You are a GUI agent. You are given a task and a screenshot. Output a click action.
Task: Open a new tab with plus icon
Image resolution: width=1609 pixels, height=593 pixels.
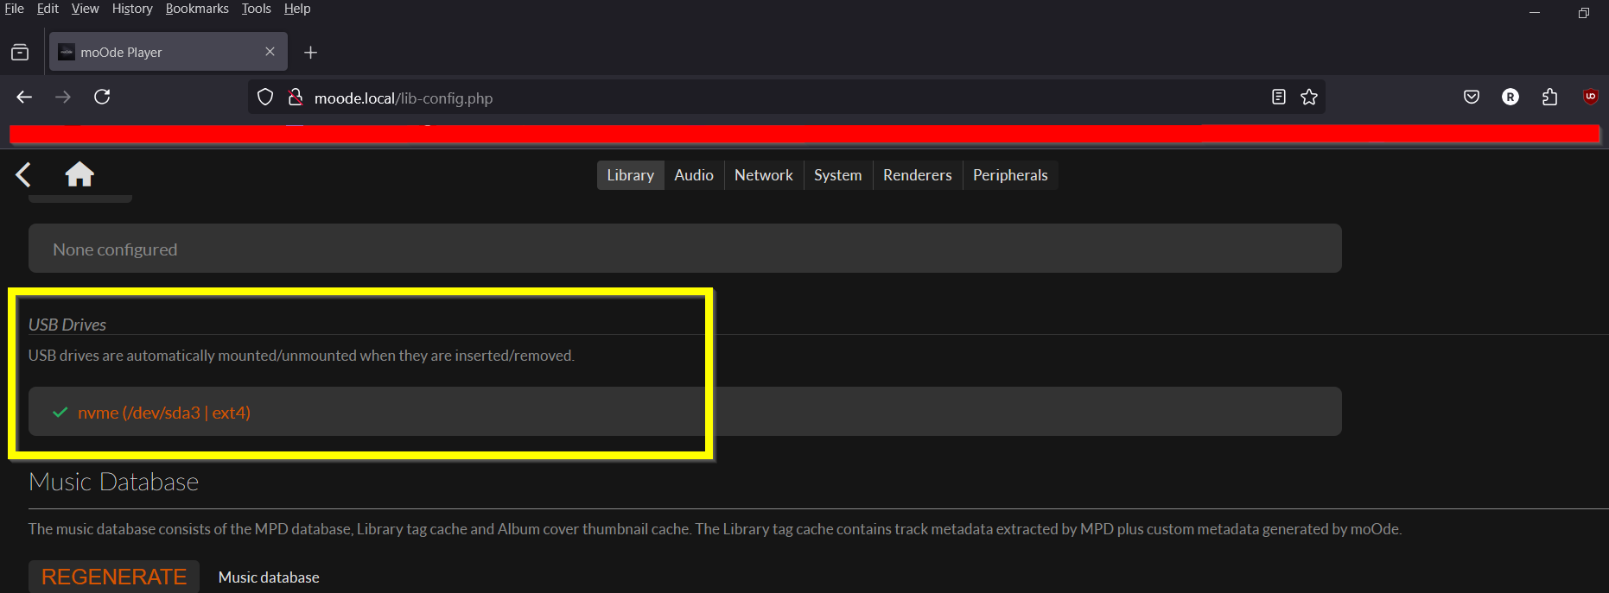[311, 53]
